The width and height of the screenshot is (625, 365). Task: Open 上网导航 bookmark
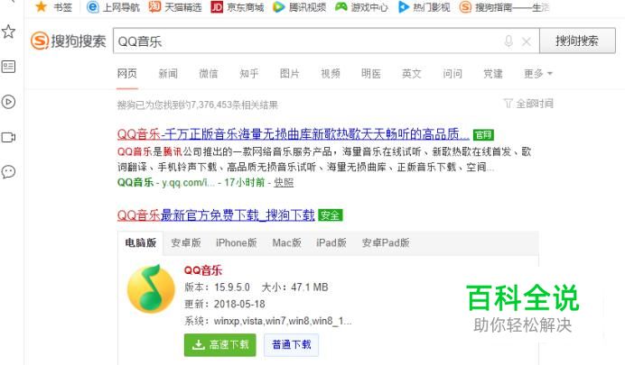tap(114, 7)
